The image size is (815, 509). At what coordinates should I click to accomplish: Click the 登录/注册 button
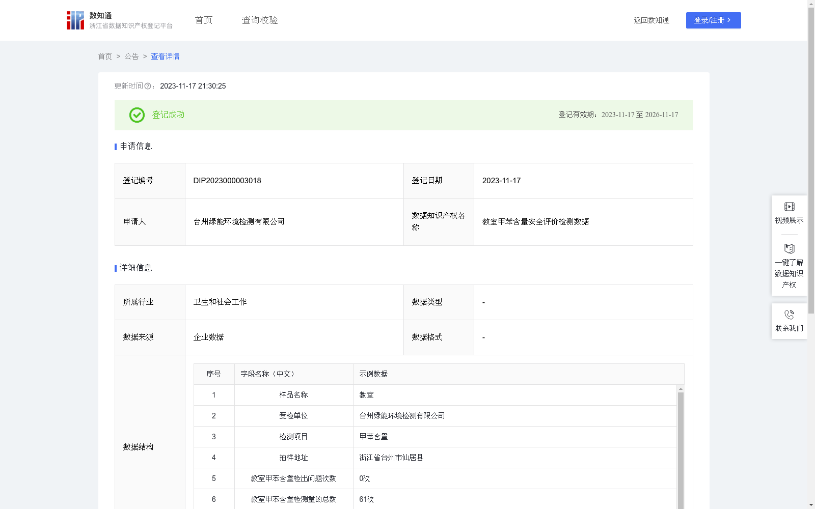(x=713, y=20)
